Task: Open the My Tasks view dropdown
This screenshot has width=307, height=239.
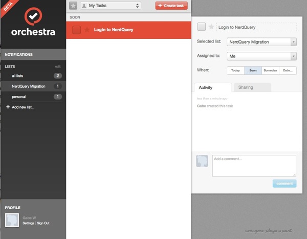Action: [x=111, y=6]
